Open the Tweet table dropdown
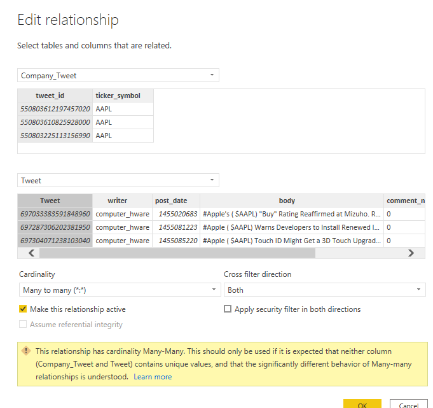This screenshot has height=408, width=433. (118, 180)
